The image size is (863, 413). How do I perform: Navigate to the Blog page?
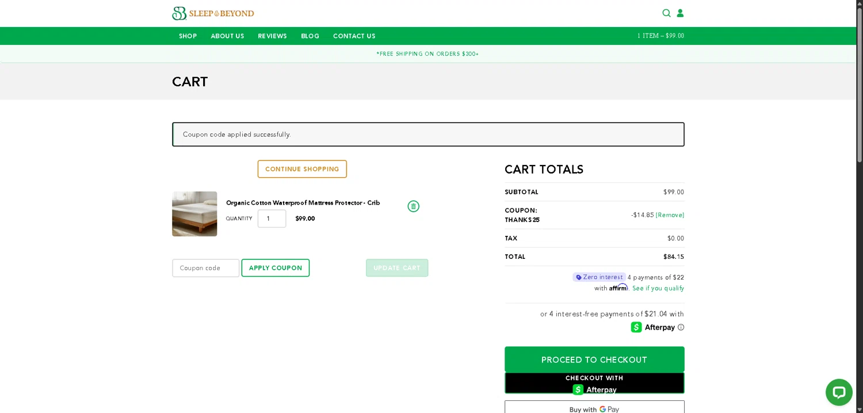point(310,36)
